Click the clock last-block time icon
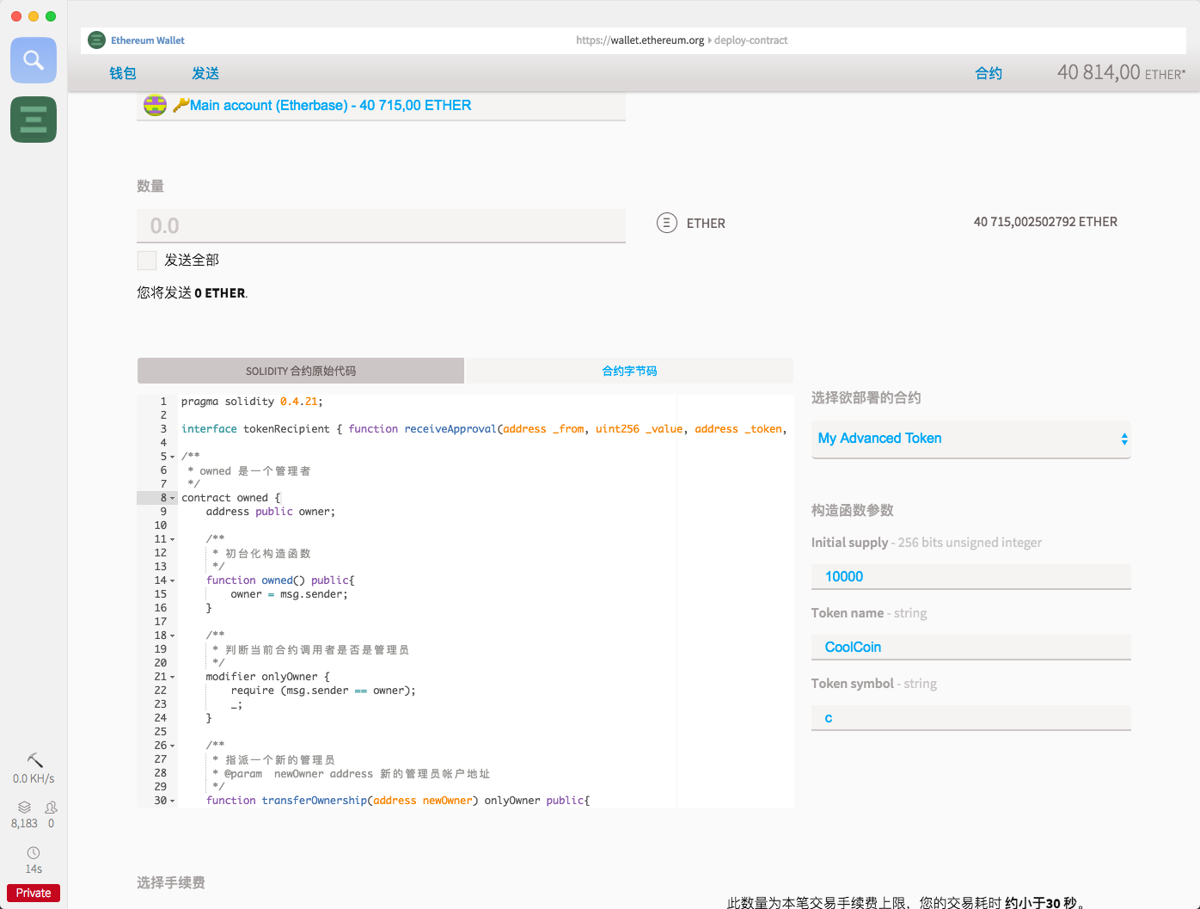1200x909 pixels. [x=34, y=853]
